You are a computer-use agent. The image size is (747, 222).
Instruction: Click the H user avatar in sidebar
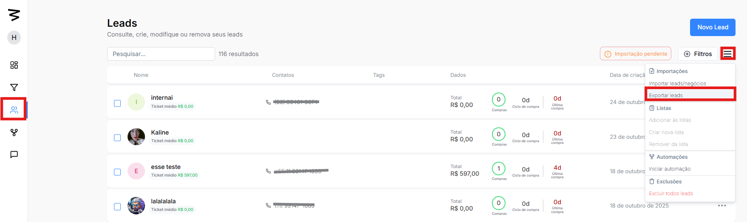14,37
